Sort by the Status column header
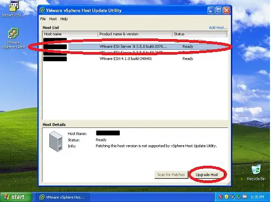This screenshot has height=202, width=271. [199, 34]
